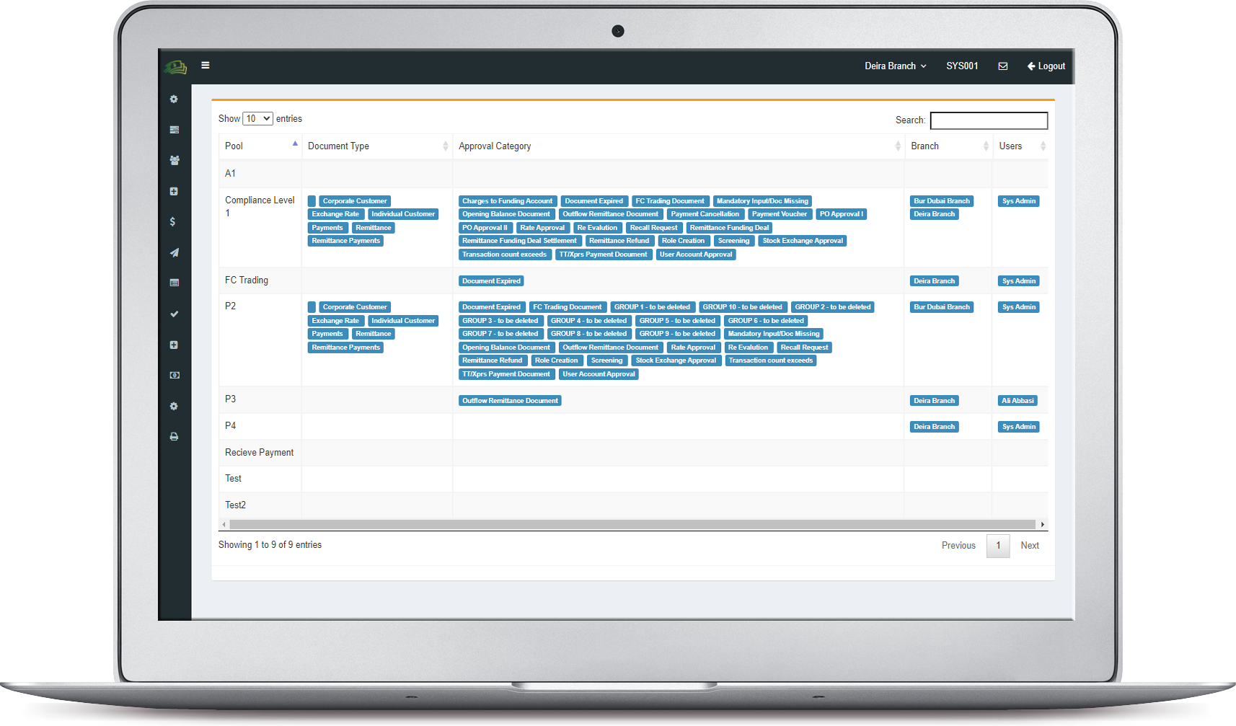
Task: Click Bur Dubai Branch tag in P2 row
Action: coord(942,307)
